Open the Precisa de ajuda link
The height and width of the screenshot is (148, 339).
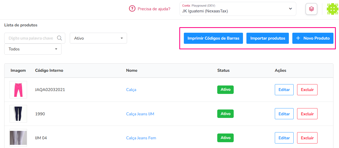[x=154, y=9]
